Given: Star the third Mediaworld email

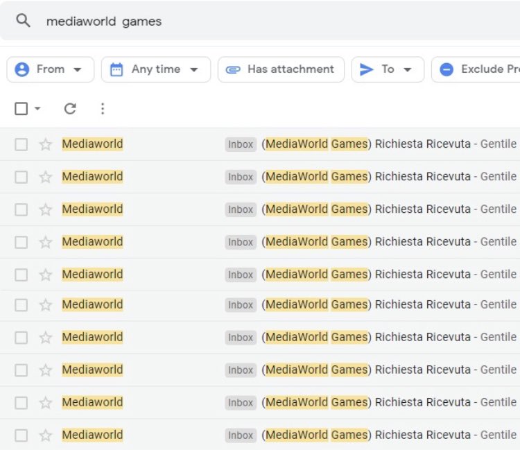Looking at the screenshot, I should (46, 209).
